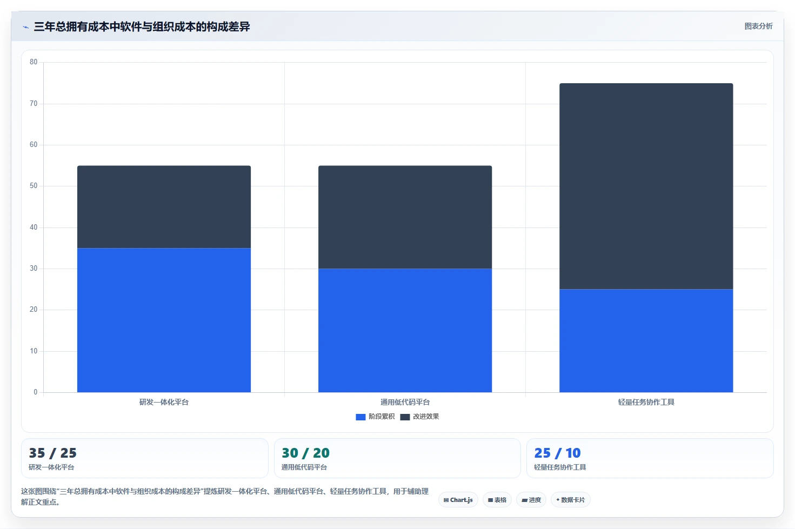Click y-axis tick label 50
Viewport: 795px width, 529px height.
tap(34, 186)
